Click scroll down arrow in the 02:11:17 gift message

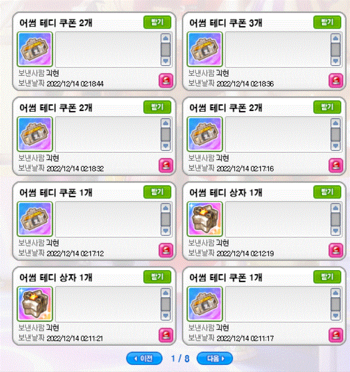pyautogui.click(x=336, y=316)
